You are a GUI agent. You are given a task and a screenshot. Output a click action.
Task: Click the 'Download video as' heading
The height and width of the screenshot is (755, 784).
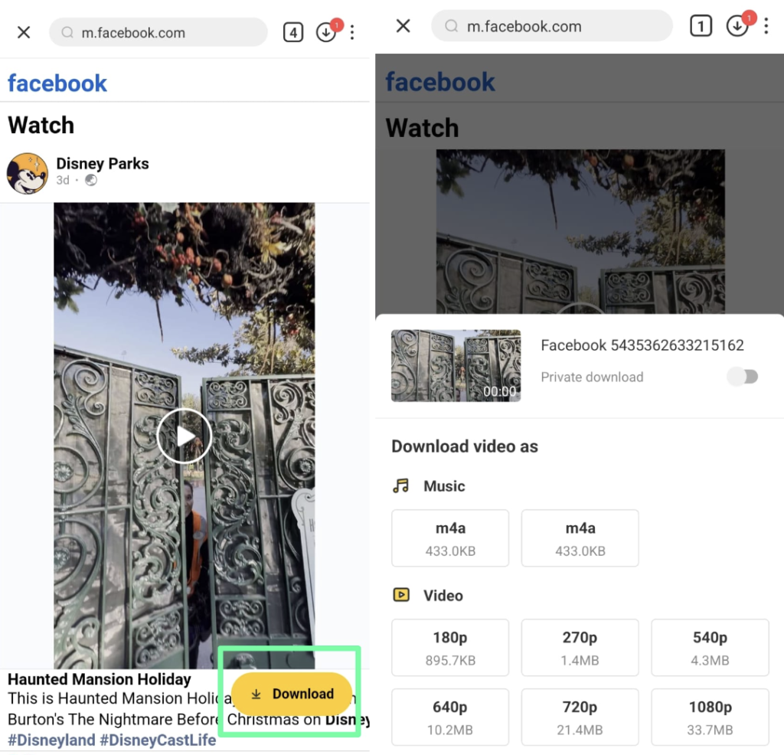point(465,446)
